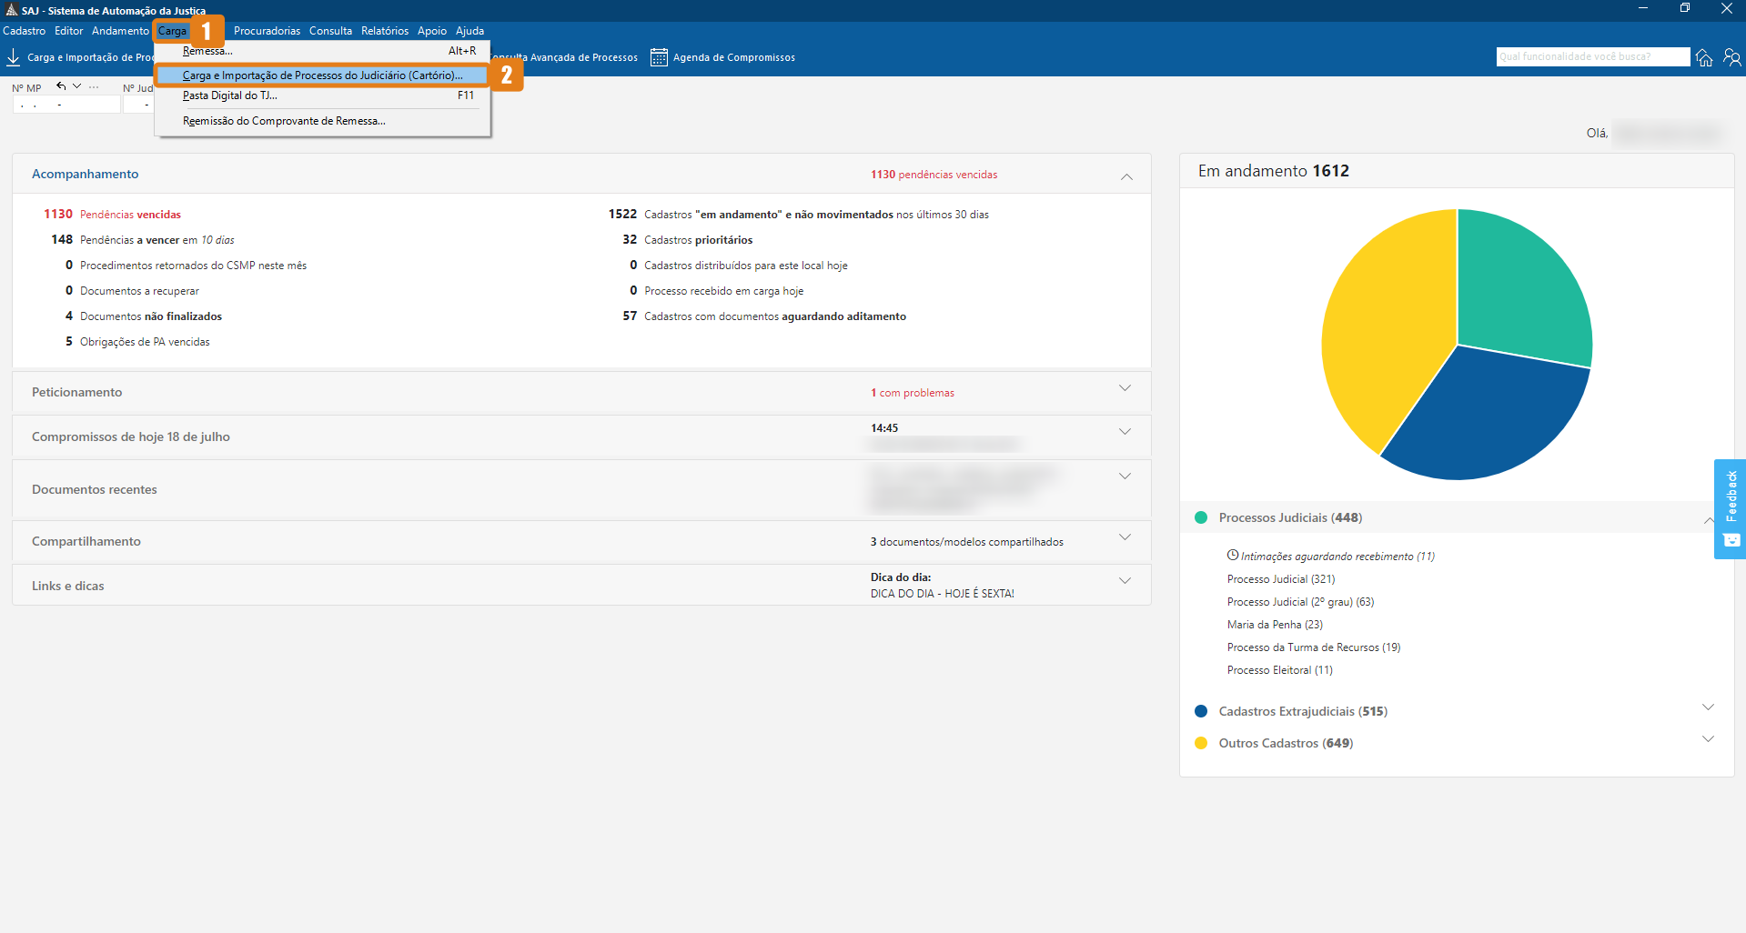Collapse the Acompanhamento panel
This screenshot has height=933, width=1746.
1126,176
